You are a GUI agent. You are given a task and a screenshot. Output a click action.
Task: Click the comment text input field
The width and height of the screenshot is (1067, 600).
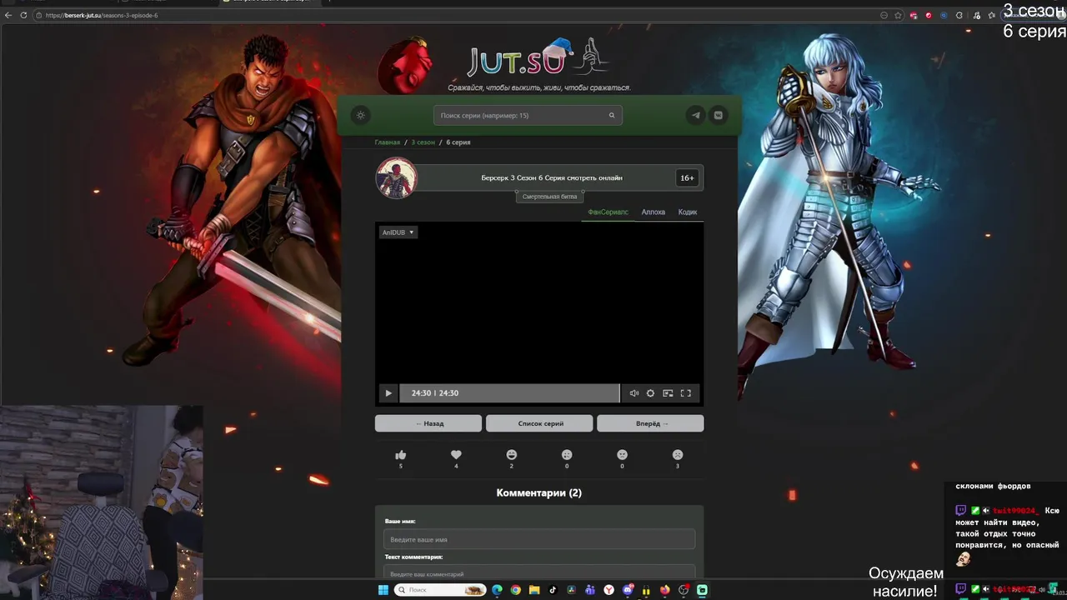539,573
